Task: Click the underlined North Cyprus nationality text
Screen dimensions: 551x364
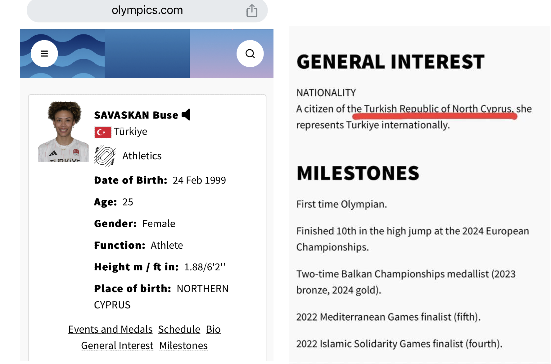Action: point(439,109)
